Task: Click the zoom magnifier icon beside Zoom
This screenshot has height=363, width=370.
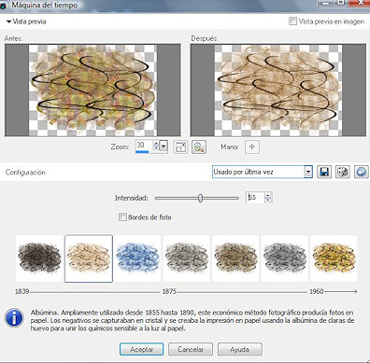Action: coord(199,147)
